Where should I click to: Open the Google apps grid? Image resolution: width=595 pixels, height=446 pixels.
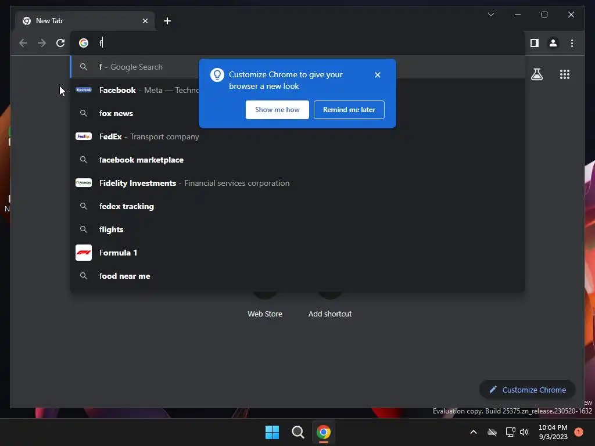pos(565,74)
